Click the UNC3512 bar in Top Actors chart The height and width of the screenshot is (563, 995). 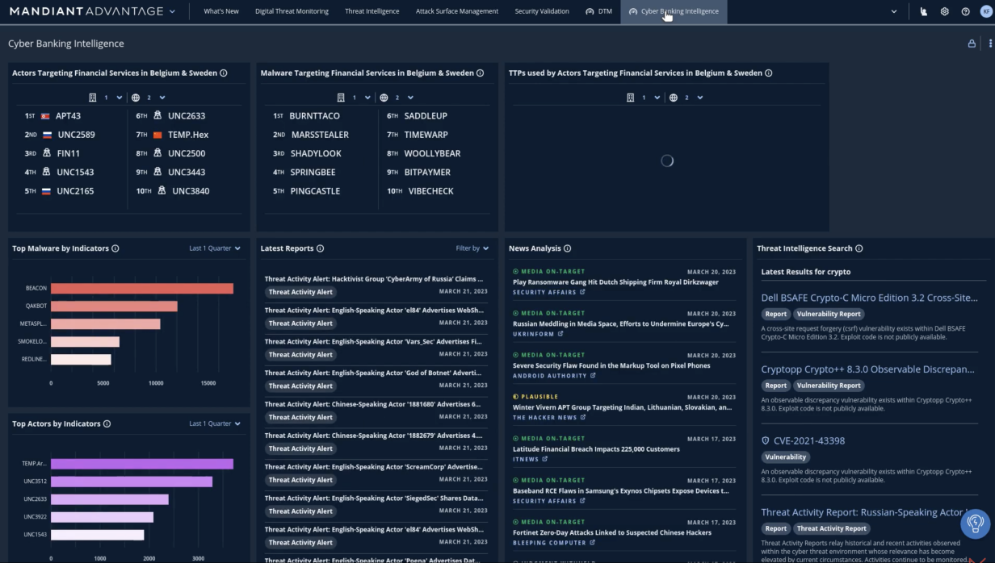pos(132,482)
